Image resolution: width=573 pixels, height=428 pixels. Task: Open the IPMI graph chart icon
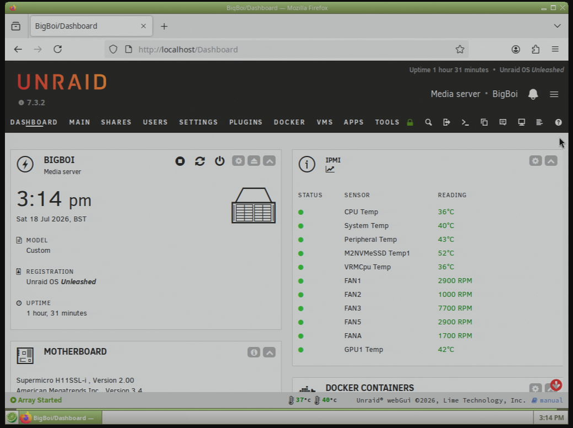330,169
